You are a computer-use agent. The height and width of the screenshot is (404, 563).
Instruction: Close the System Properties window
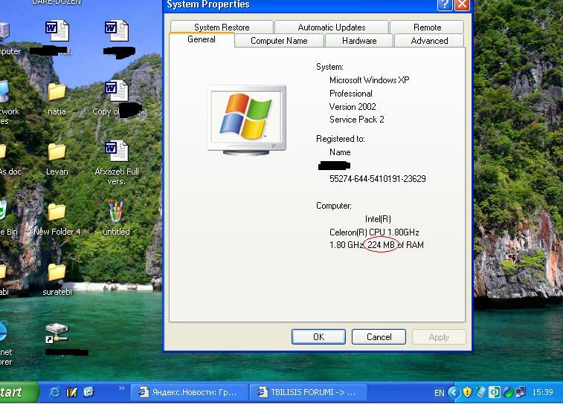click(463, 4)
